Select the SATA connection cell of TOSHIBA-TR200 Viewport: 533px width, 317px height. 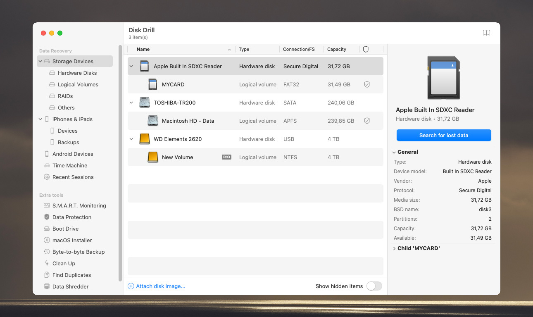290,102
